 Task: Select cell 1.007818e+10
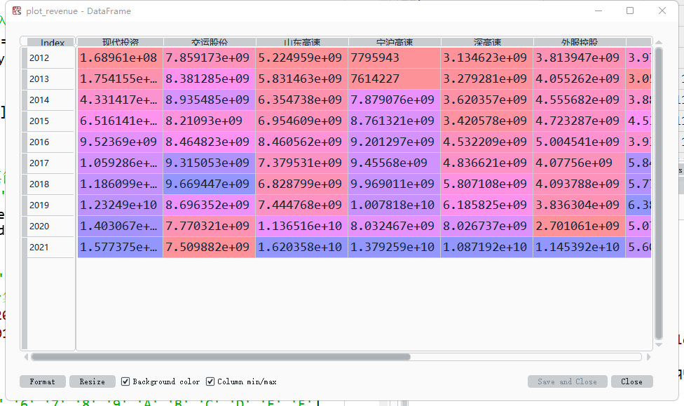coord(395,205)
